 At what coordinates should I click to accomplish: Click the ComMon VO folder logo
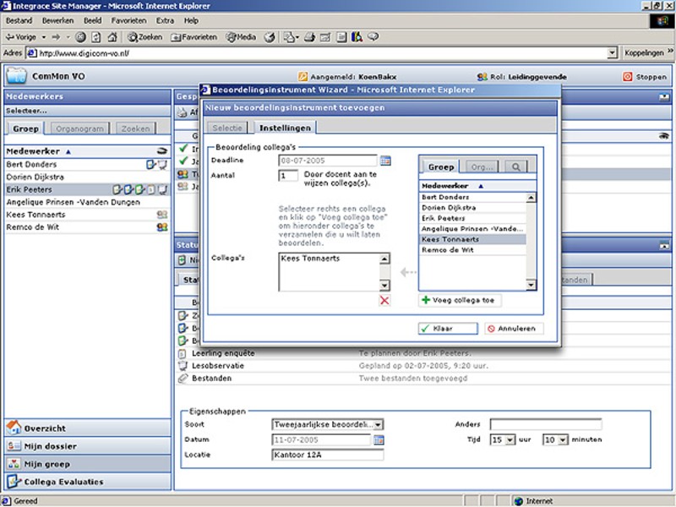tap(15, 76)
